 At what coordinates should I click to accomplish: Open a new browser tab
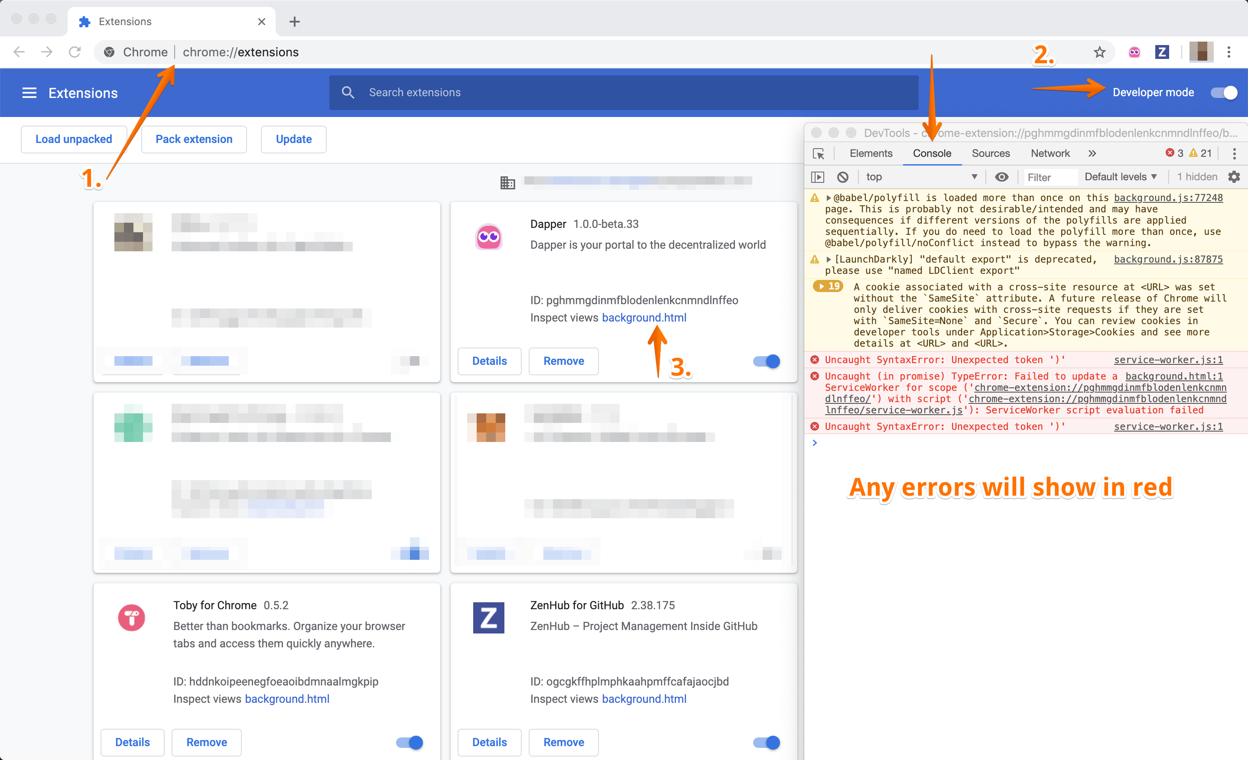(x=294, y=22)
